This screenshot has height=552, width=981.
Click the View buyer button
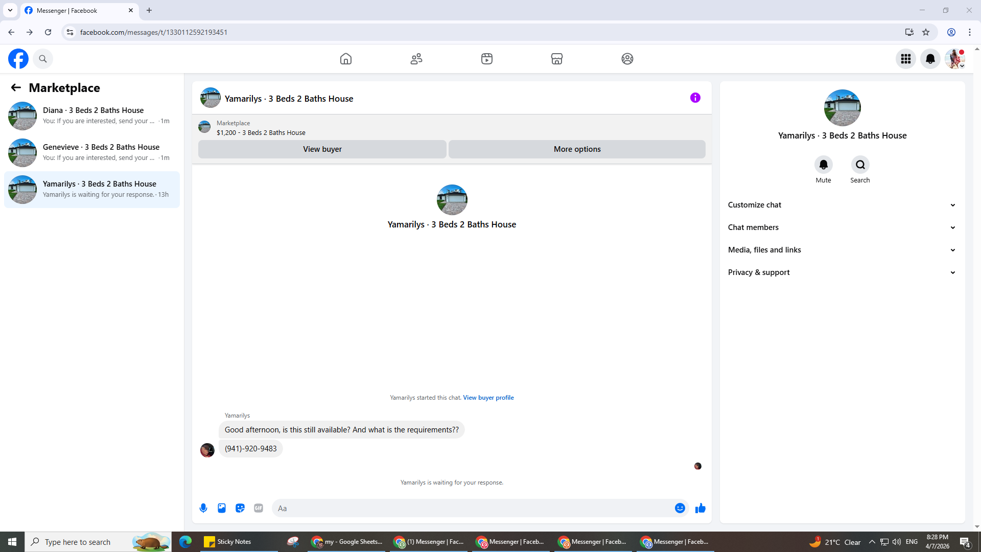(322, 149)
